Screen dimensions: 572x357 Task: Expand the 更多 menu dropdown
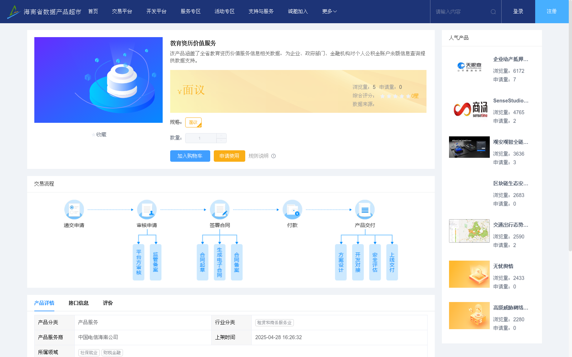tap(330, 11)
